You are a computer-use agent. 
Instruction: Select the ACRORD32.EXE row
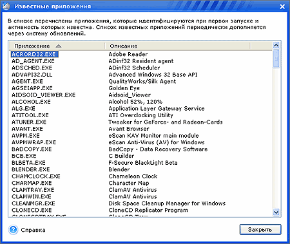[x=34, y=54]
